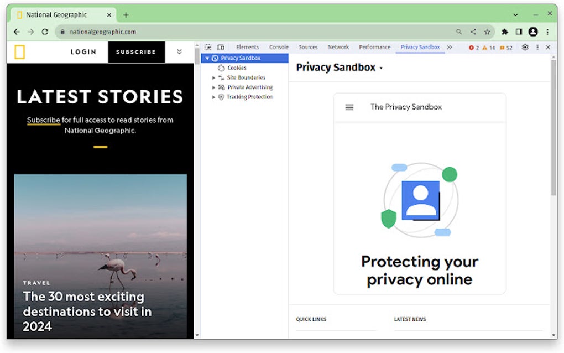Screen dimensions: 564x353
Task: Click the LOGIN button
Action: click(x=83, y=51)
